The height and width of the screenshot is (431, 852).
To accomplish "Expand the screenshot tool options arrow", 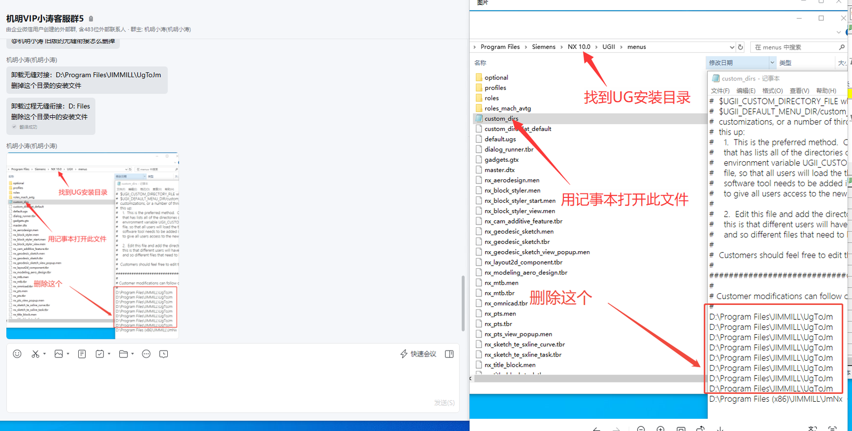I will click(x=44, y=354).
